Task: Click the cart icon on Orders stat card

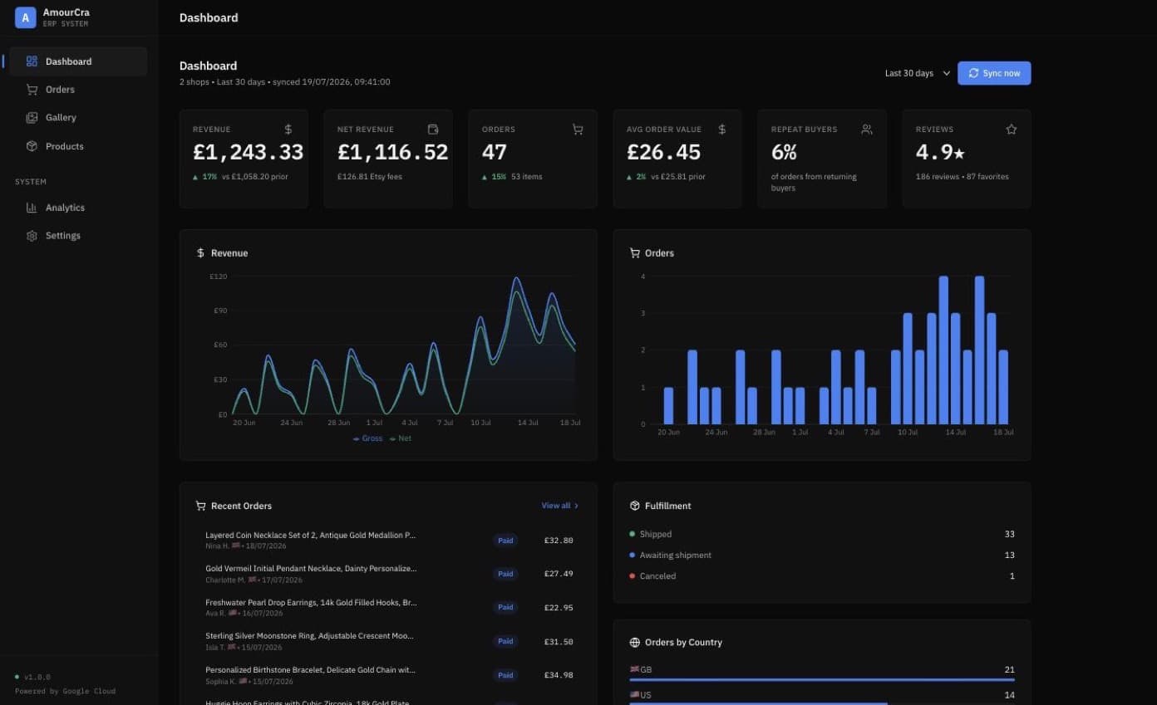Action: 578,130
